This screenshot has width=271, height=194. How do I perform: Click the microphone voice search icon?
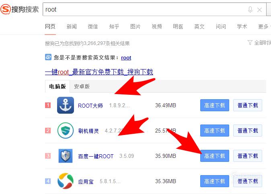click(x=250, y=10)
